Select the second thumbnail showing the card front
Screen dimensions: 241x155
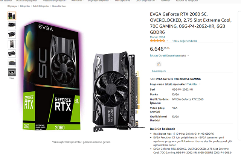(x=12, y=25)
